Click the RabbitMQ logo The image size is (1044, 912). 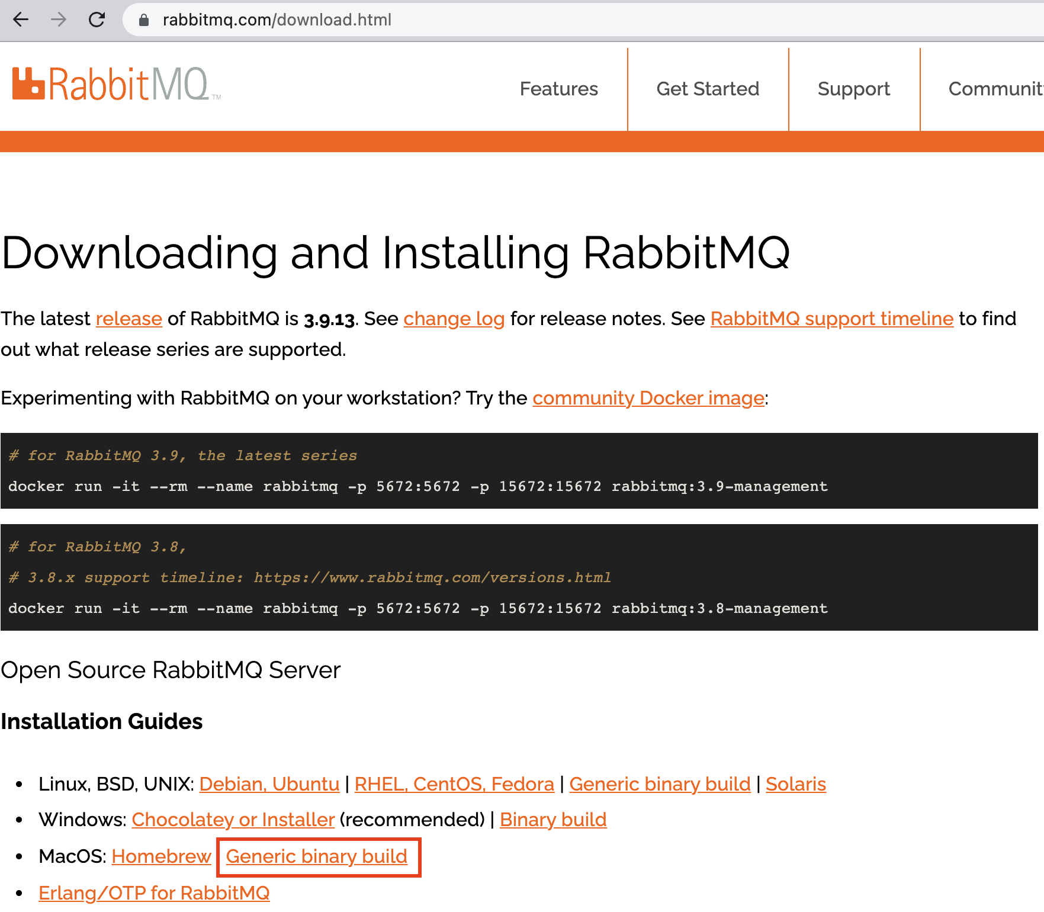point(117,84)
